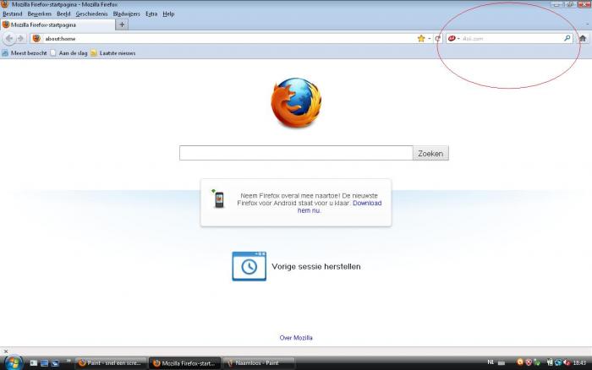This screenshot has width=592, height=370.
Task: Go back with the back arrow button
Action: pyautogui.click(x=9, y=39)
